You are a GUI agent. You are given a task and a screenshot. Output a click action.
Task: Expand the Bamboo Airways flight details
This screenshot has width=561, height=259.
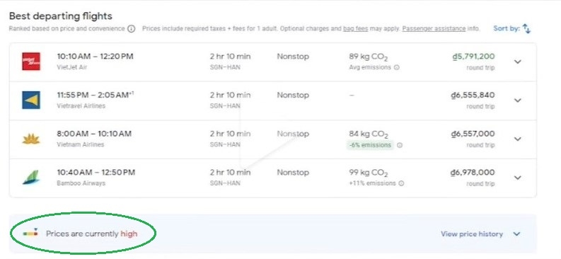(x=517, y=178)
